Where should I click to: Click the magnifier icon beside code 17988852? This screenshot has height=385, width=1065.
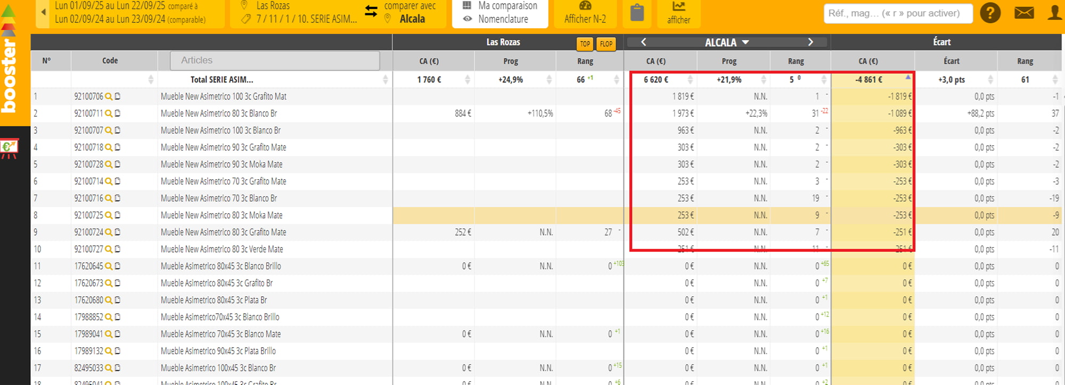(109, 317)
